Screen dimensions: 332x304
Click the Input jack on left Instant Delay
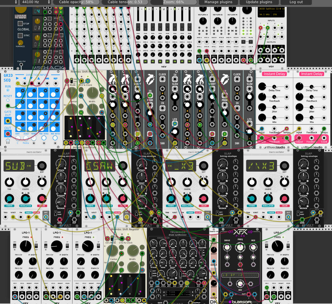click(x=262, y=129)
